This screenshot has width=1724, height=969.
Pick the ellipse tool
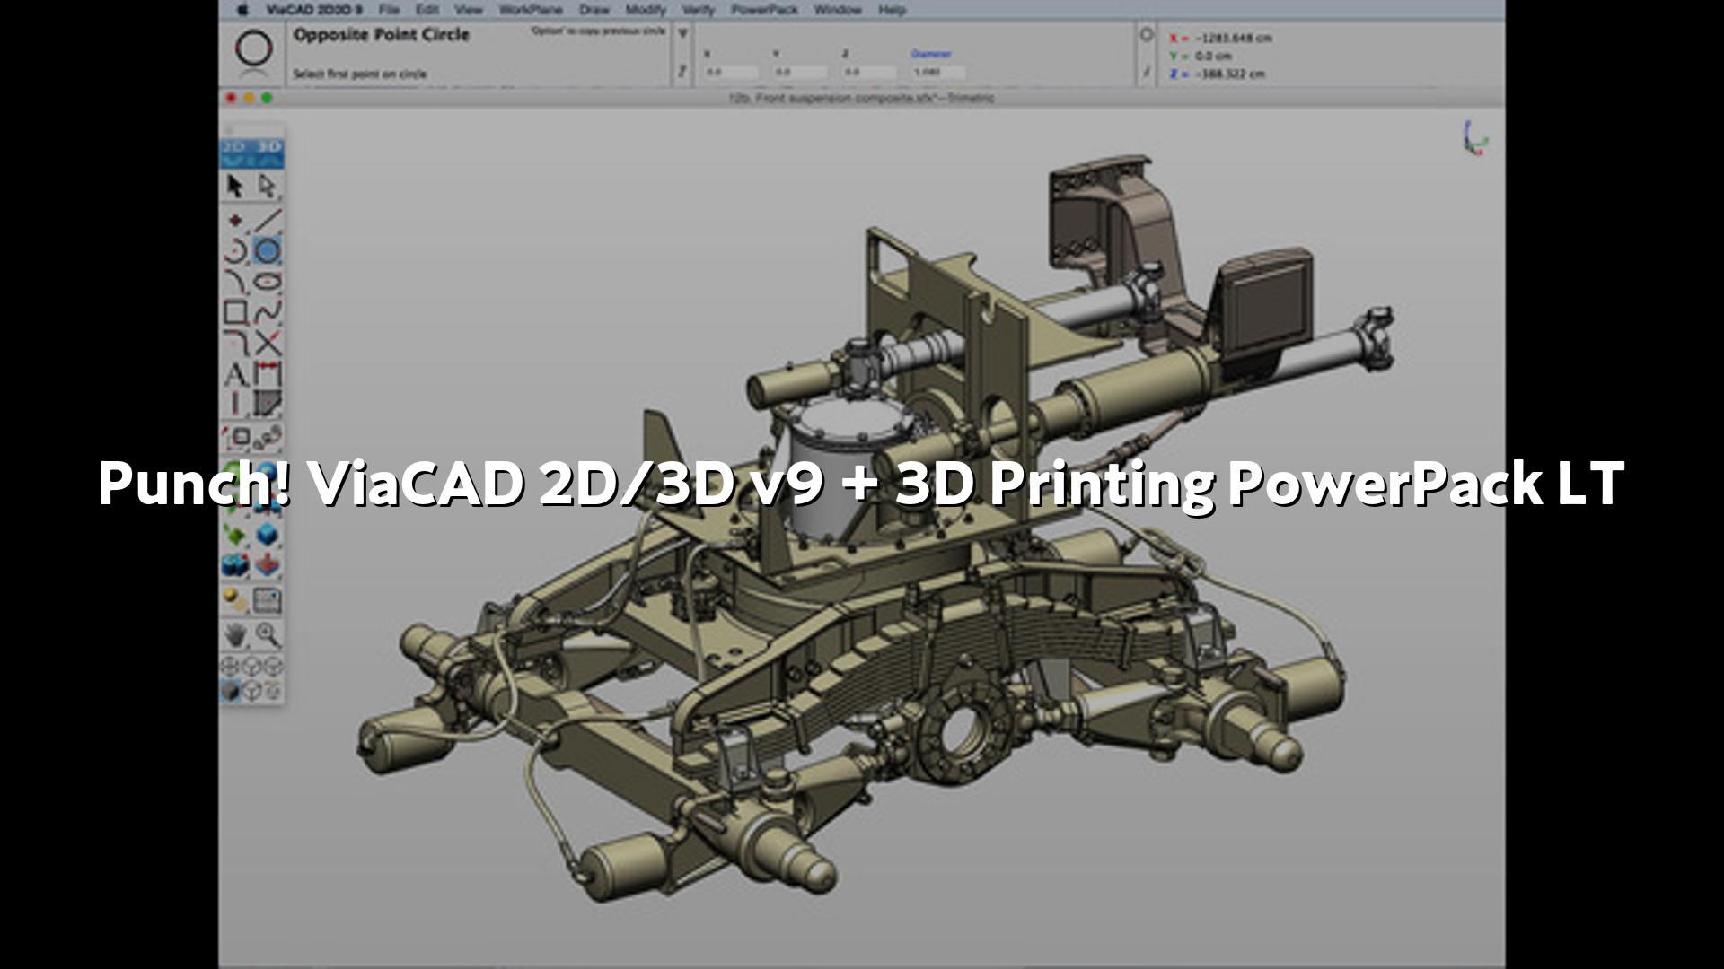(x=267, y=281)
